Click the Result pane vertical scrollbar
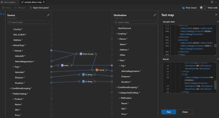This screenshot has height=118, width=219. (215, 85)
